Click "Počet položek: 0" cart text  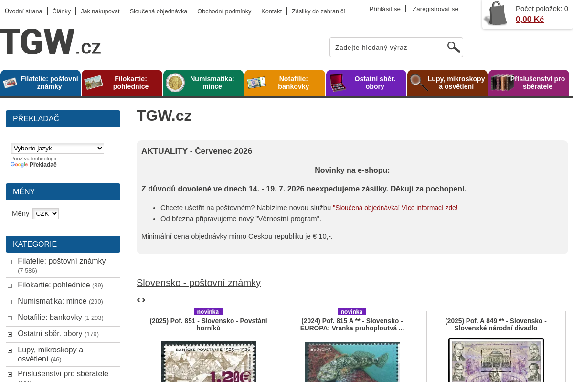coord(542,8)
